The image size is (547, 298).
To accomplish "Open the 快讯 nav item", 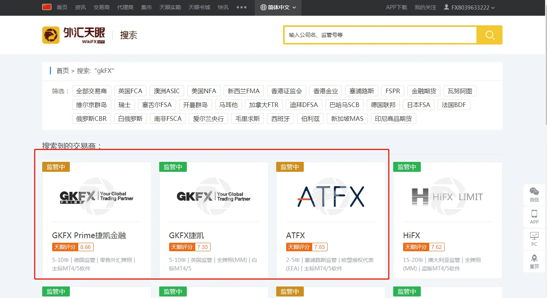I will coord(223,7).
